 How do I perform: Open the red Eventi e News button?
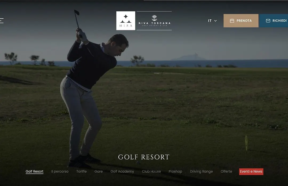click(x=251, y=172)
